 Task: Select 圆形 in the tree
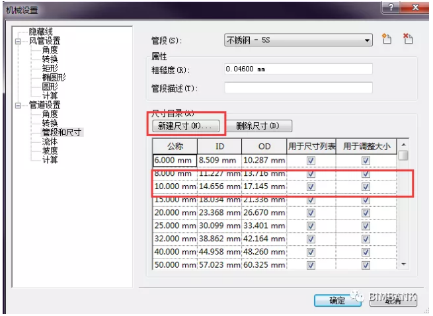[50, 87]
